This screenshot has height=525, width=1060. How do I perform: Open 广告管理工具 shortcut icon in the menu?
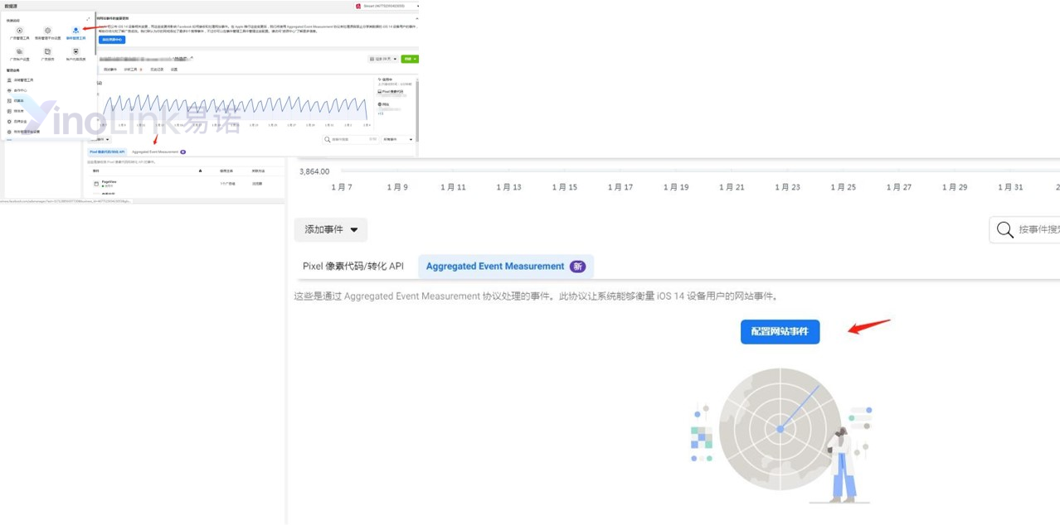pyautogui.click(x=19, y=31)
